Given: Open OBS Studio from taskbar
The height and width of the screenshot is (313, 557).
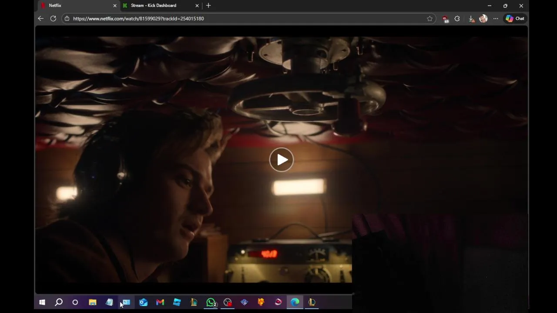Looking at the screenshot, I should [x=228, y=302].
